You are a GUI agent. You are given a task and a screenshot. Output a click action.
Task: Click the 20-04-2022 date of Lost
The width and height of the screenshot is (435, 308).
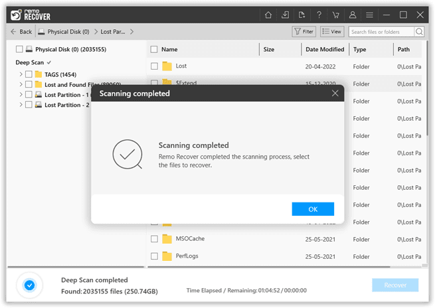coord(320,66)
